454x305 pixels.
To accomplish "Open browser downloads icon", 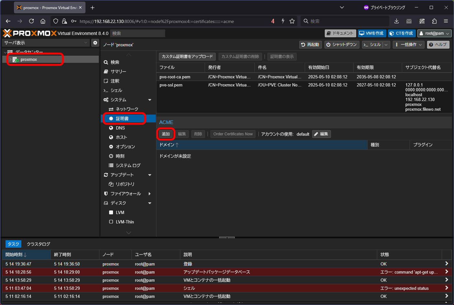I will (396, 21).
